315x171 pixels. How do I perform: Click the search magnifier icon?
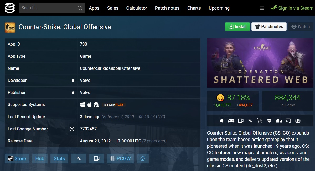80,8
